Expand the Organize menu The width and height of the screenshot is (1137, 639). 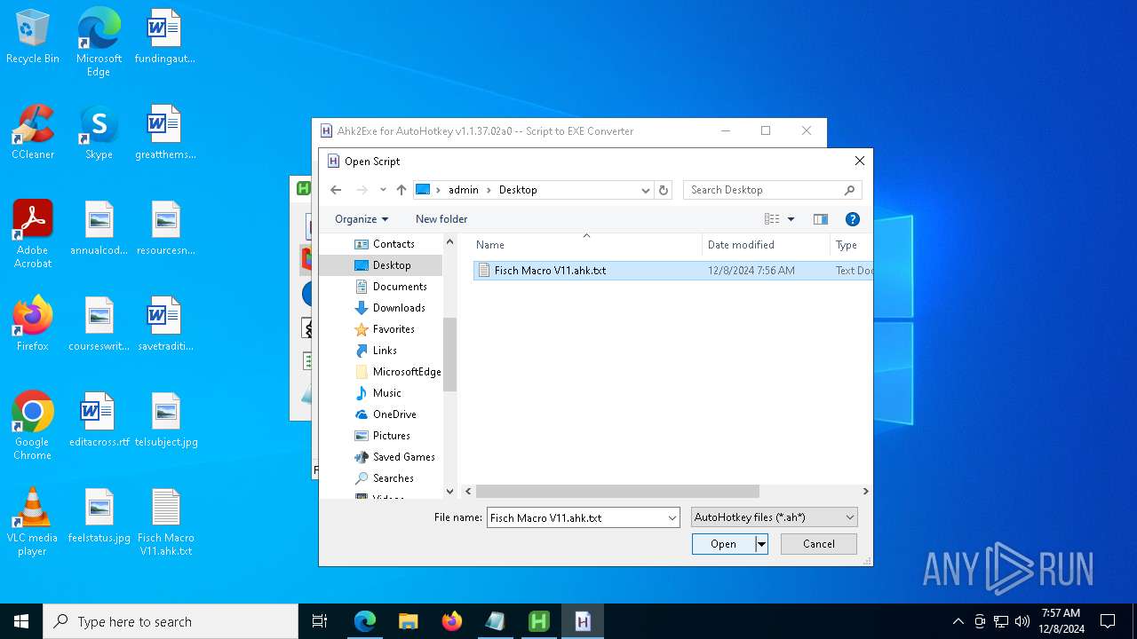click(x=362, y=219)
